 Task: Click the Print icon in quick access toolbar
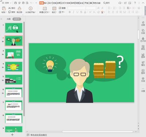pyautogui.click(x=23, y=3)
